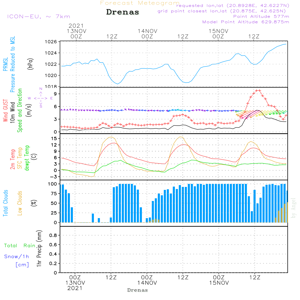Click the small 'Drenas' caption at bottom

tap(138, 290)
